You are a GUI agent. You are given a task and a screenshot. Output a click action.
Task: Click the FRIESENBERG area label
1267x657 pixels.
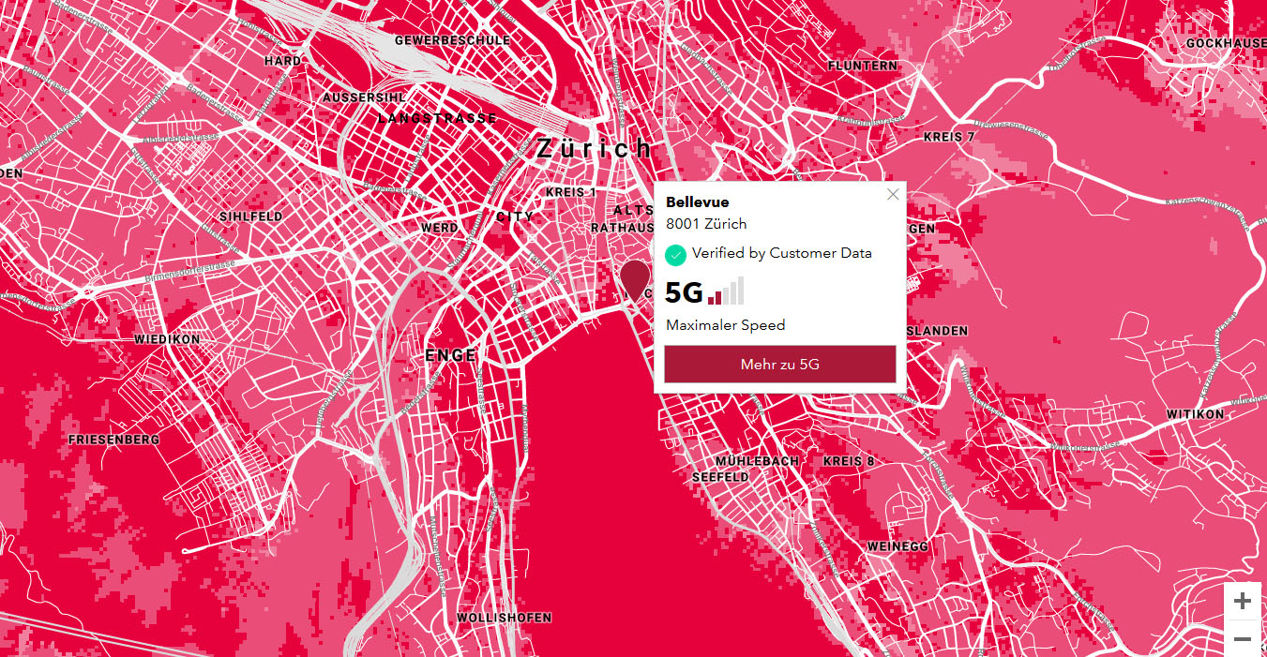(113, 440)
